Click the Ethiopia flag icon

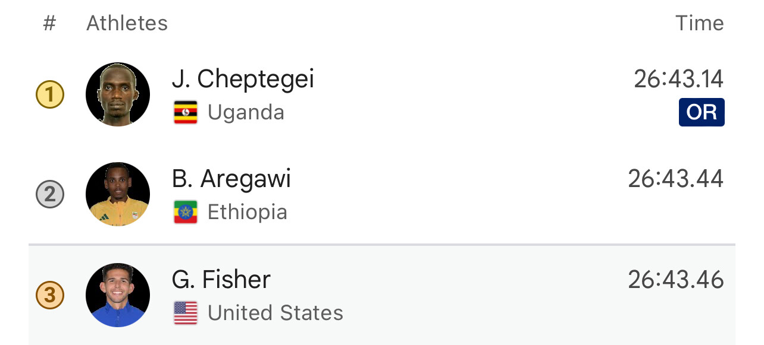pos(186,212)
